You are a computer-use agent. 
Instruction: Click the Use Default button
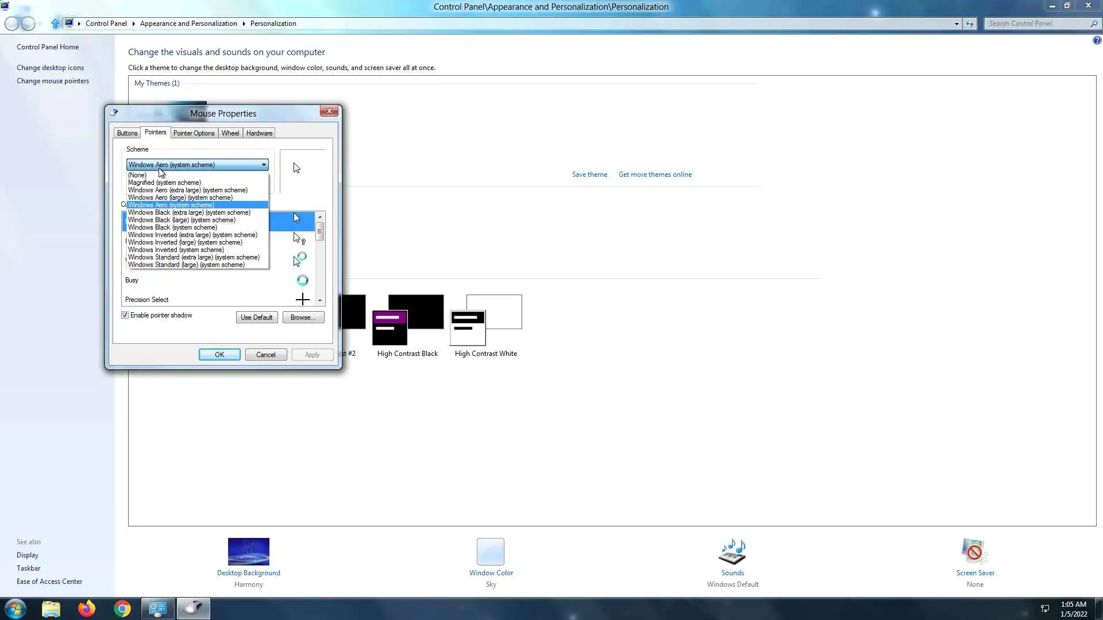[256, 317]
